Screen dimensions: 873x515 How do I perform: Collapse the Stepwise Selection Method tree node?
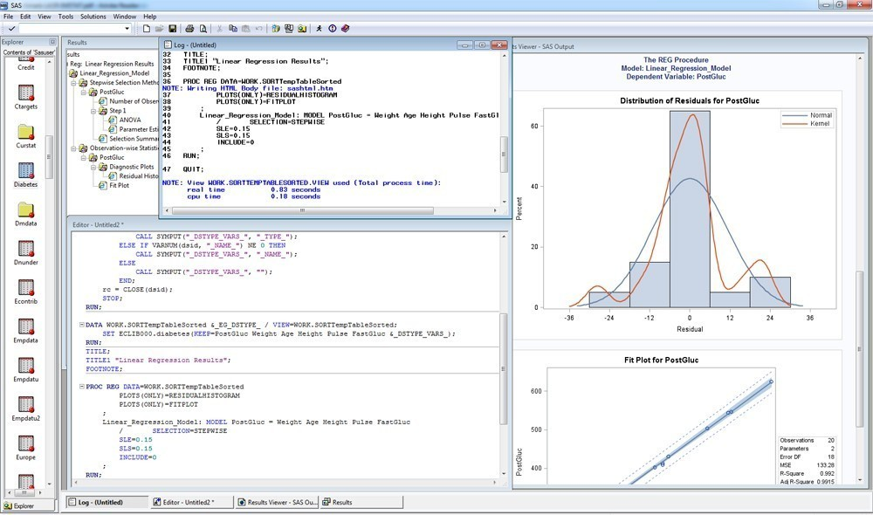[x=73, y=82]
